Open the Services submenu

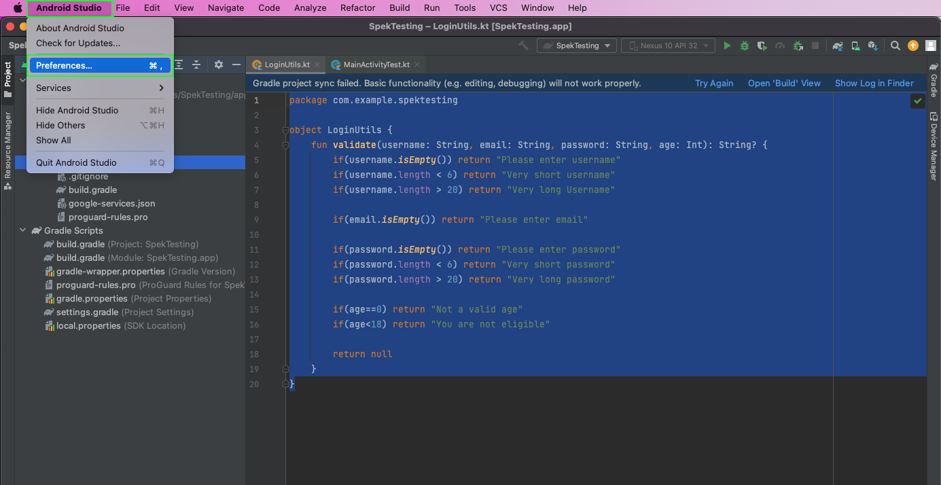pyautogui.click(x=100, y=88)
